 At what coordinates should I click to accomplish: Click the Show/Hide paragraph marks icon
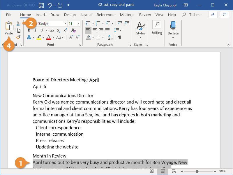click(x=119, y=37)
